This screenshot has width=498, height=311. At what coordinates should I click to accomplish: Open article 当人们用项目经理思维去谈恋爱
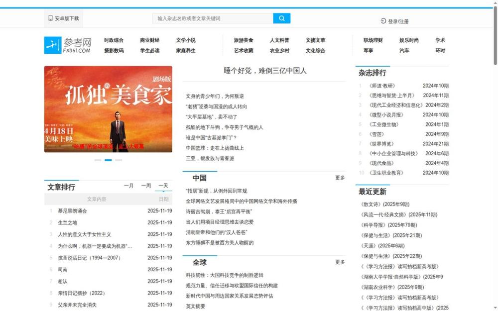pos(220,222)
